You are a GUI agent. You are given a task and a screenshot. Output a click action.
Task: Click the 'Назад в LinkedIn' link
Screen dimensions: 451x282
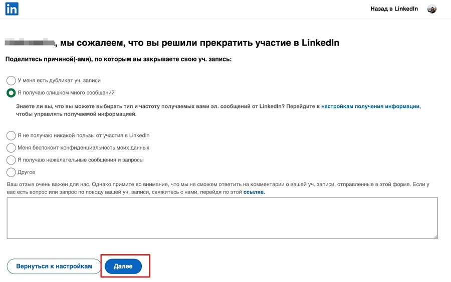[394, 9]
